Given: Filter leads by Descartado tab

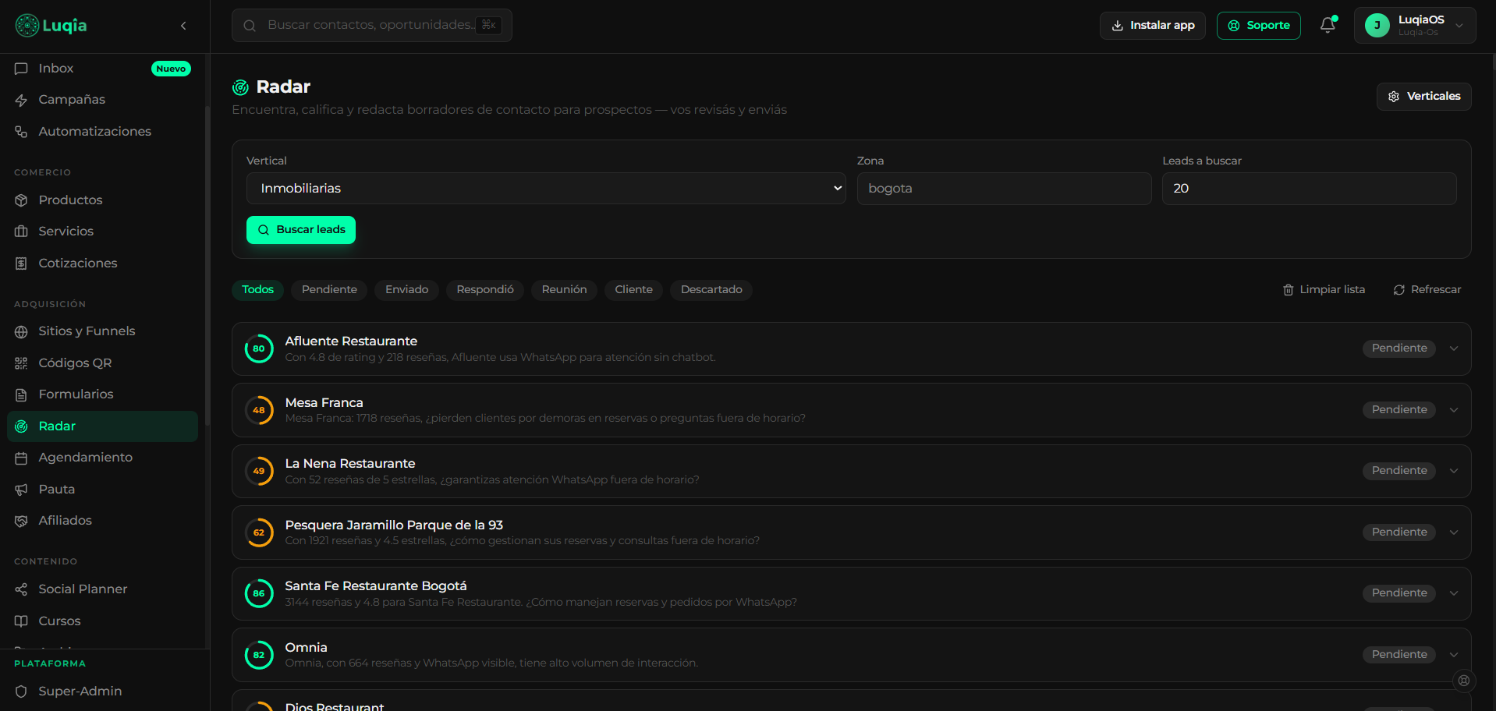Looking at the screenshot, I should (711, 290).
